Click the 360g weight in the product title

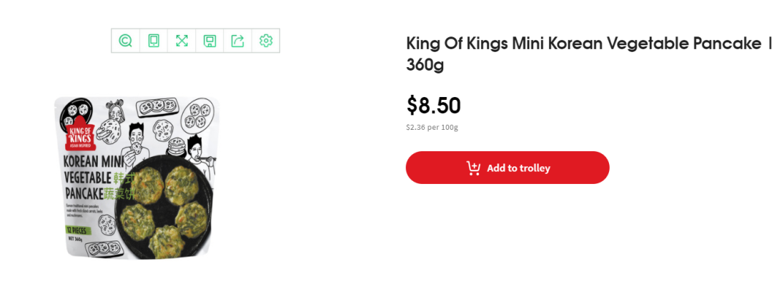click(425, 65)
